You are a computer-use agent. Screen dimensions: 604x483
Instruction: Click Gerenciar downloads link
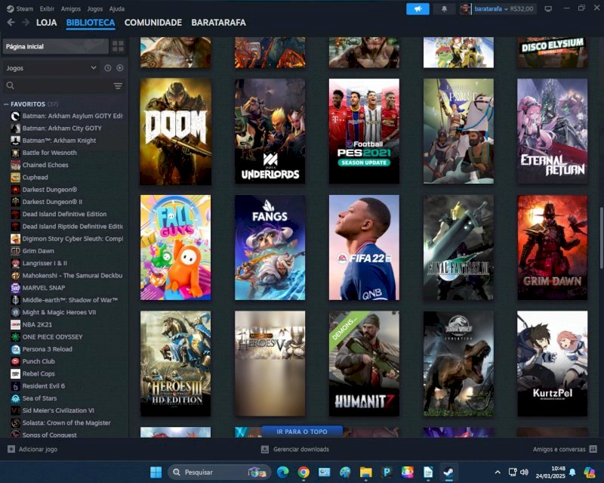[301, 449]
